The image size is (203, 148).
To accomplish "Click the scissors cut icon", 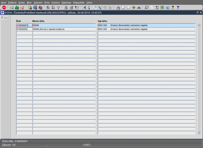I will coord(84,8).
